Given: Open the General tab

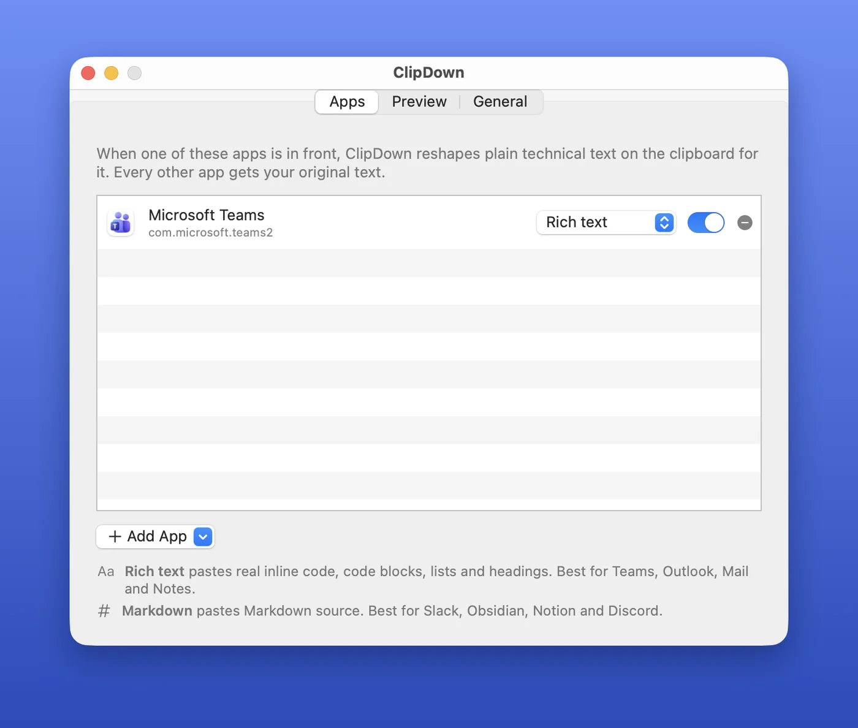Looking at the screenshot, I should (x=500, y=102).
